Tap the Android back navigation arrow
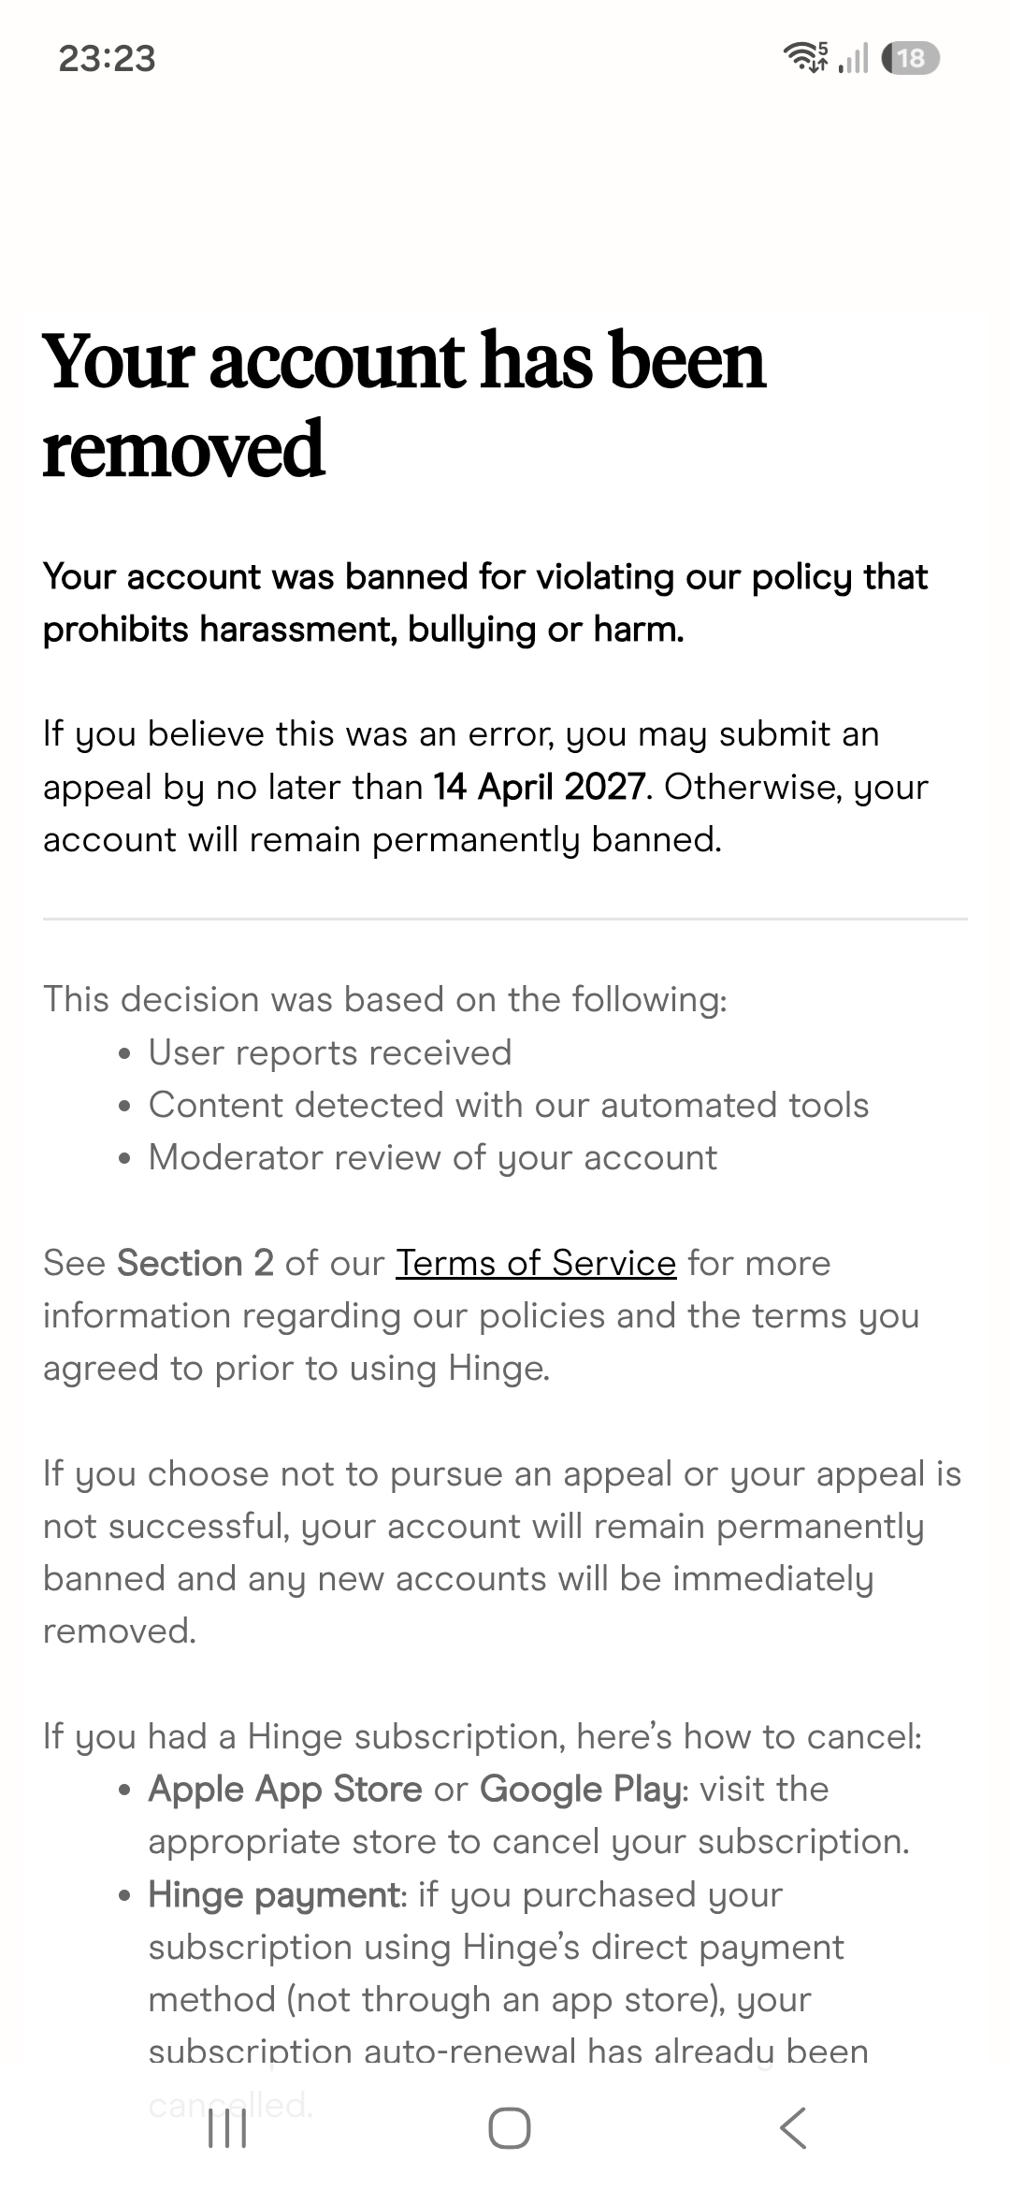Screen dimensions: 1010x2189 793,2128
